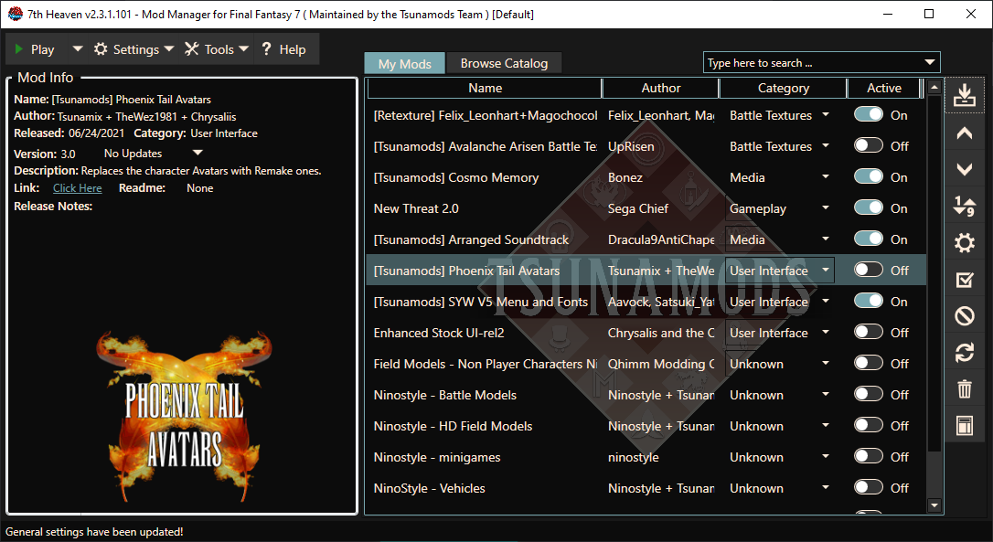The image size is (993, 542).
Task: Click the uninstall mod trash icon
Action: (x=964, y=388)
